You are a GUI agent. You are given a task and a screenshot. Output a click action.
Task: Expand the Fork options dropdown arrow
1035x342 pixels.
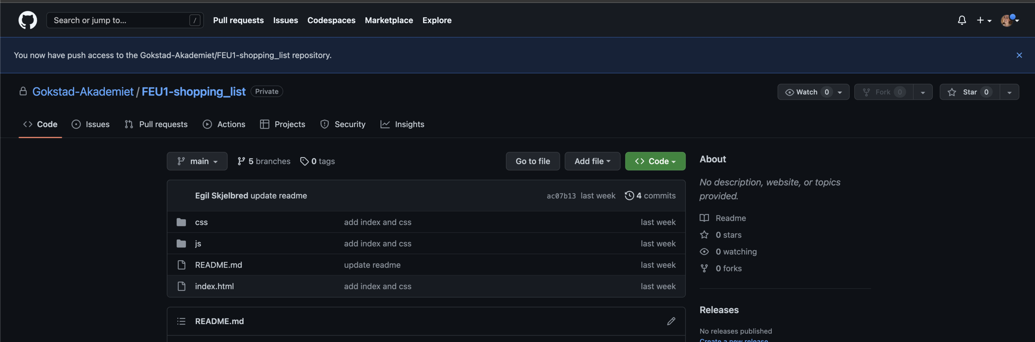pos(923,92)
